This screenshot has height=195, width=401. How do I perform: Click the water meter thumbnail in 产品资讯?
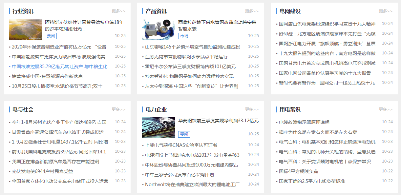coord(158,29)
